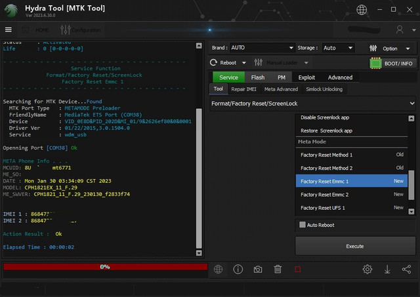Click the info circle icon
The image size is (420, 297).
tap(238, 269)
